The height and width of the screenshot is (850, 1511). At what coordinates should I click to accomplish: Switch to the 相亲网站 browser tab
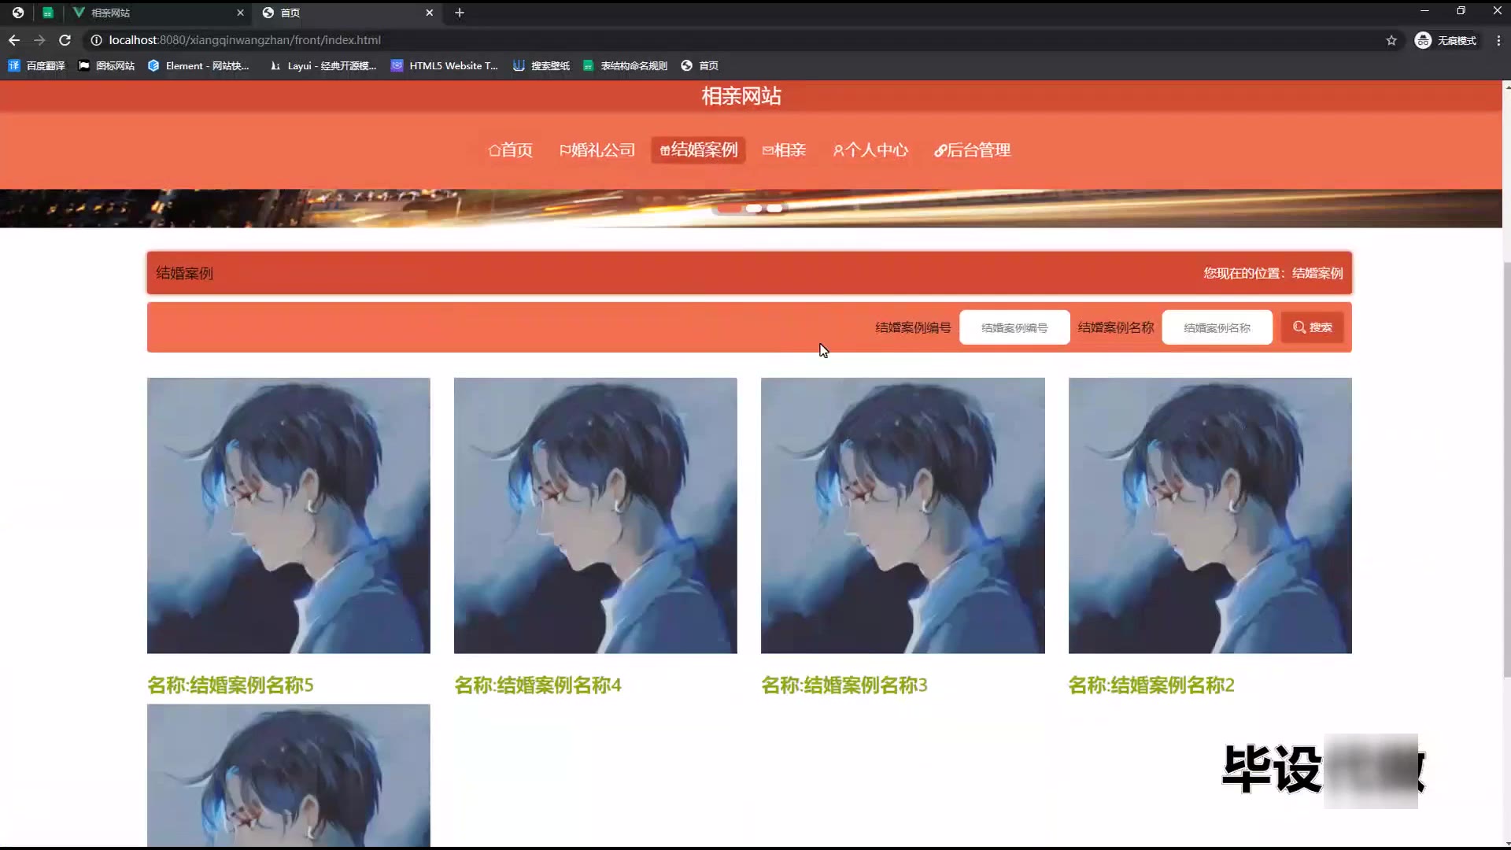point(157,13)
